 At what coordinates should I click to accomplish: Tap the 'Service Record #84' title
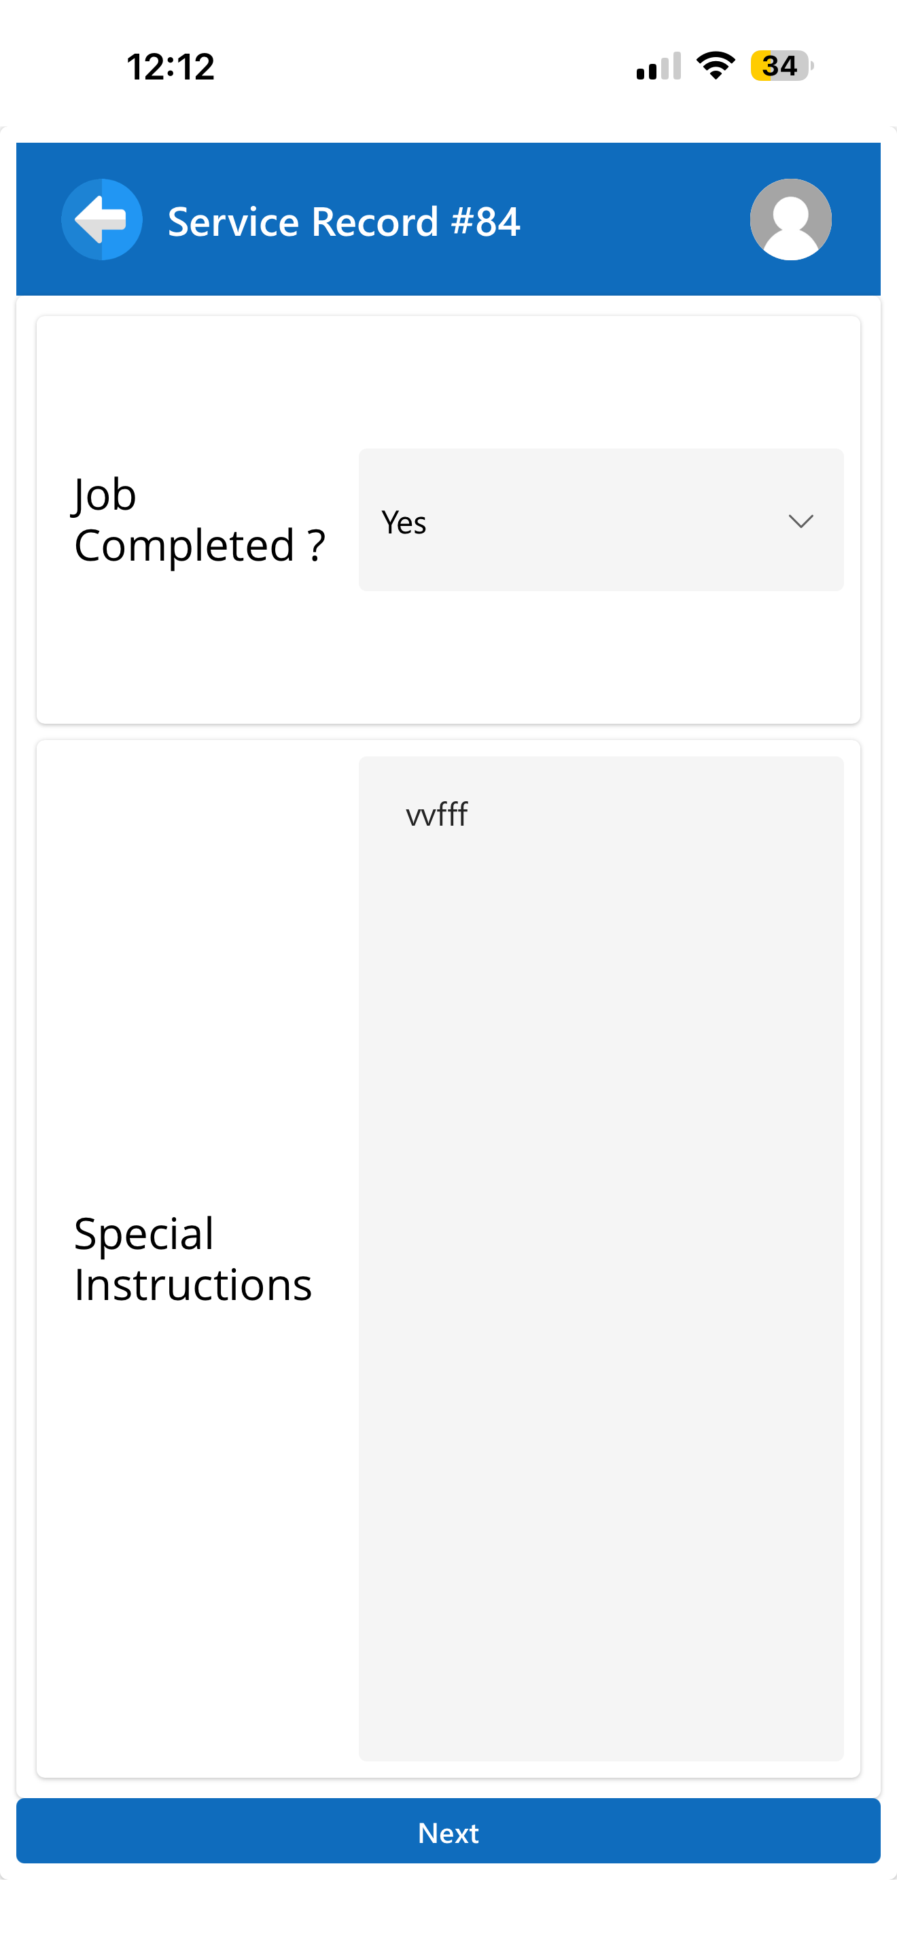tap(343, 221)
